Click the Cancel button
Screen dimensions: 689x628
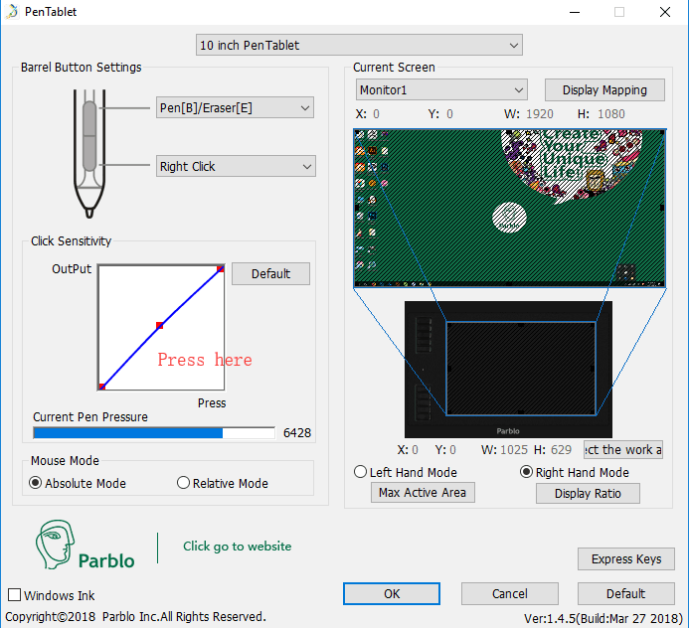coord(510,594)
